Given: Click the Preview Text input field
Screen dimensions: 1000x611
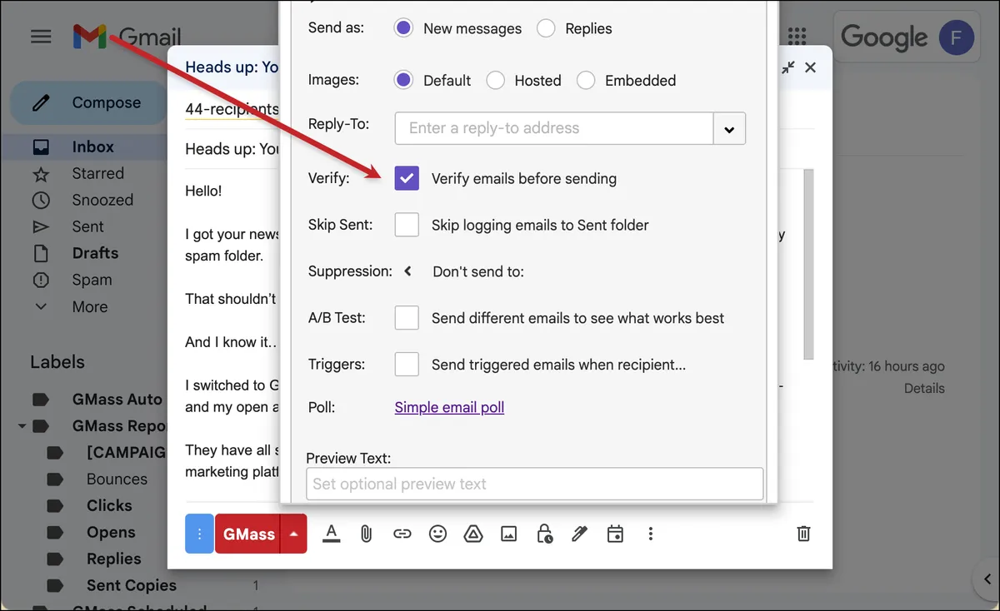Looking at the screenshot, I should pos(535,484).
